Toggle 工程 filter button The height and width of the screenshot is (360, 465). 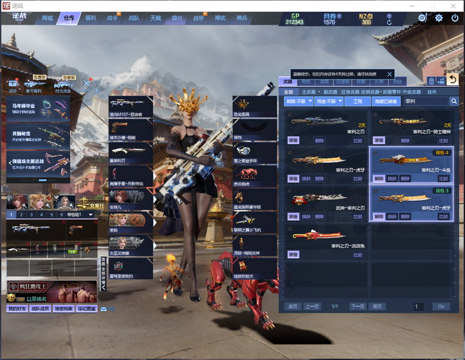tap(358, 101)
